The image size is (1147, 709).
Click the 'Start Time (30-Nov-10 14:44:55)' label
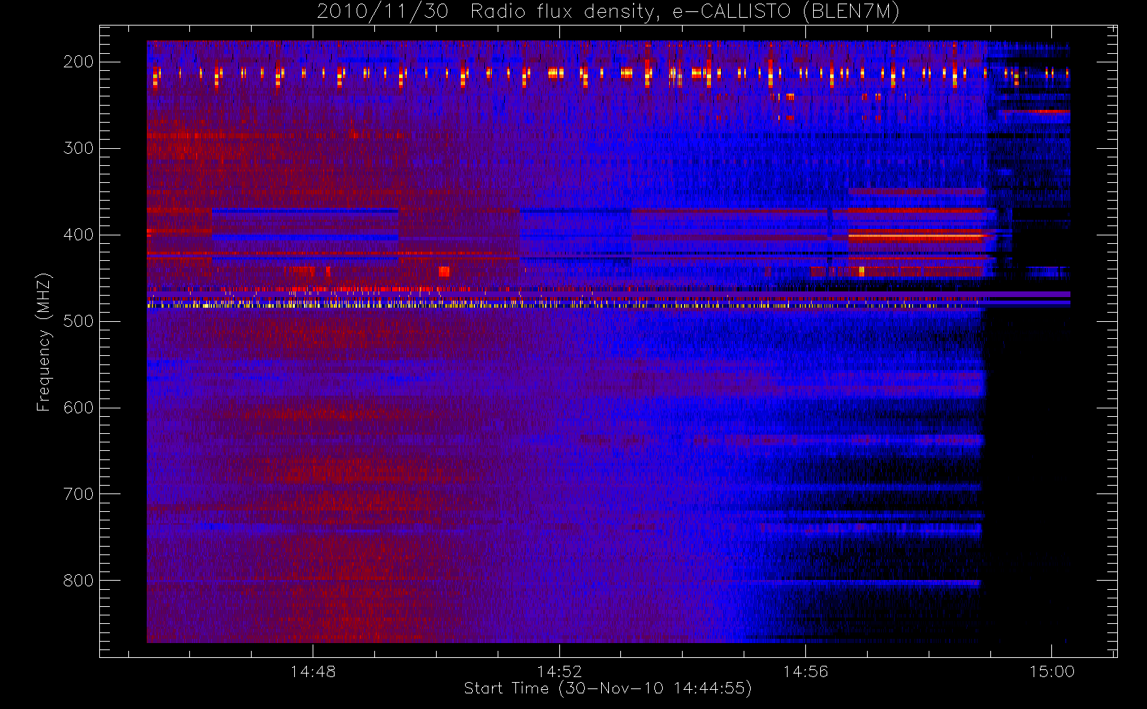608,688
